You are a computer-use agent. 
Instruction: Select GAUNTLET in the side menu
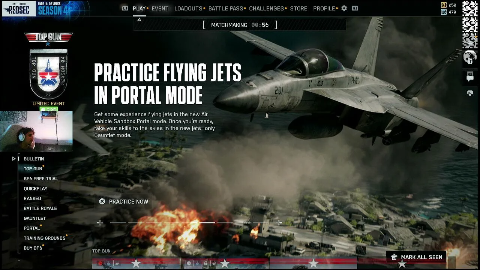pos(35,218)
